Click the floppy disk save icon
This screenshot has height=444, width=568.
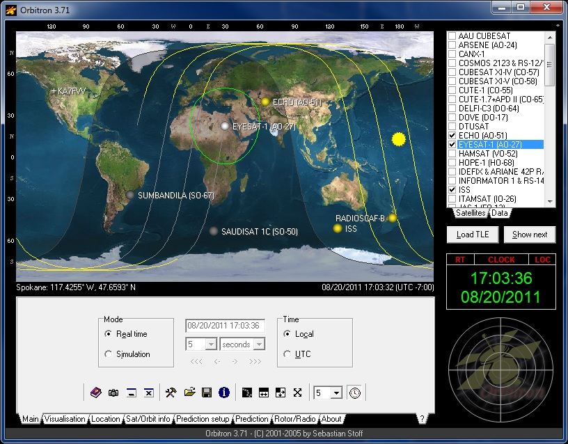[x=207, y=393]
